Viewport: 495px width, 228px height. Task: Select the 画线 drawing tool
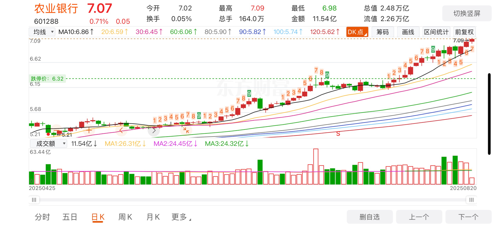(x=408, y=32)
